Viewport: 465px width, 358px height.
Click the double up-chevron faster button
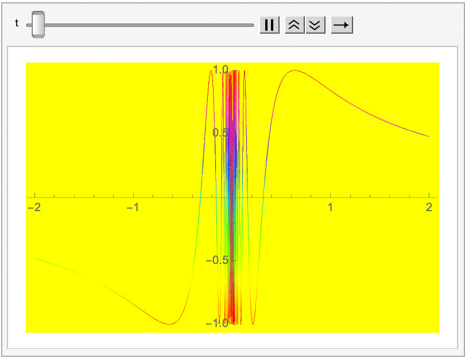click(294, 25)
